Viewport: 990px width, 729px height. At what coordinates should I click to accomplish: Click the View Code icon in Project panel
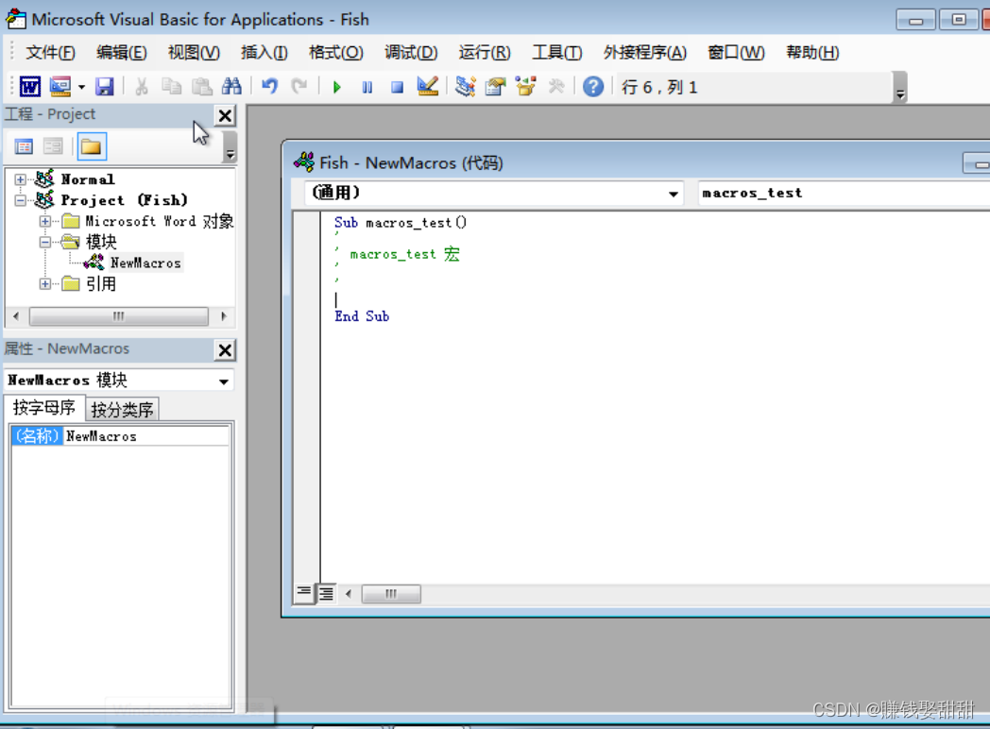[x=24, y=147]
